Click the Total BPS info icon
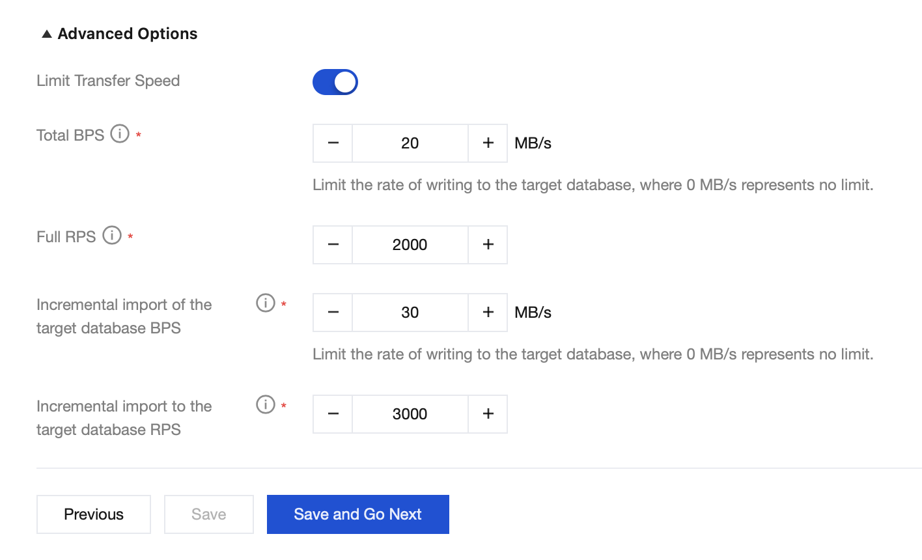 click(120, 134)
